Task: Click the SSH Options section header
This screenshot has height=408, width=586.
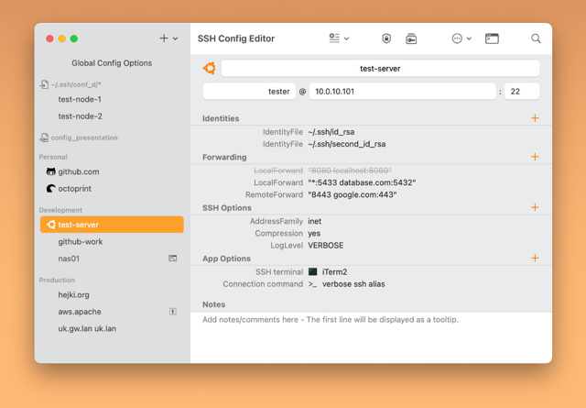Action: pyautogui.click(x=227, y=208)
